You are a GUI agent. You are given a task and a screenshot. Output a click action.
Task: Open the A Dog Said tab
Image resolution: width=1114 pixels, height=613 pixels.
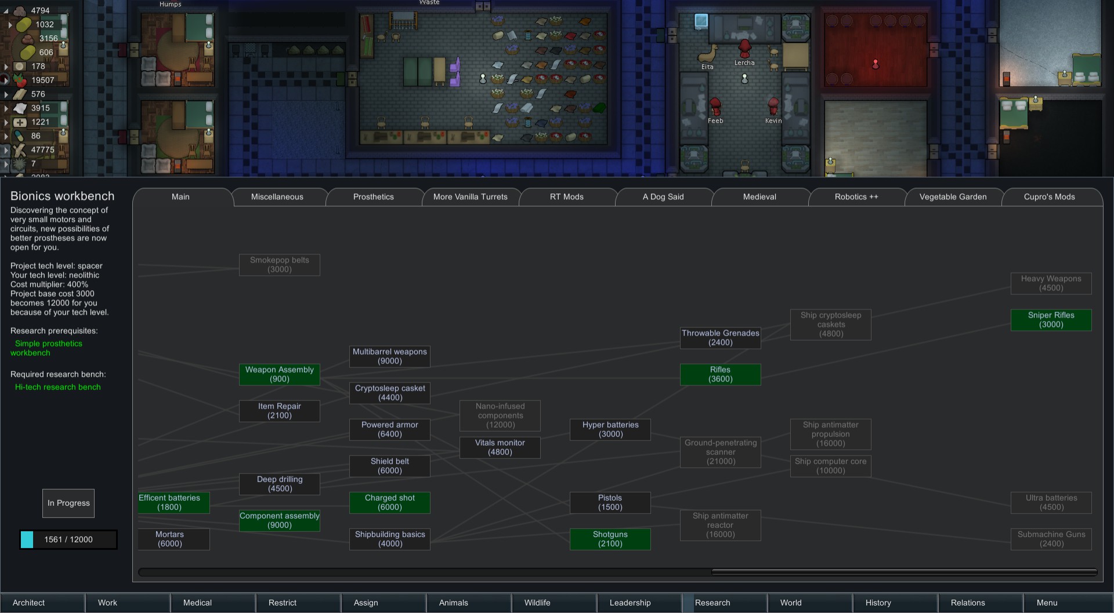663,197
